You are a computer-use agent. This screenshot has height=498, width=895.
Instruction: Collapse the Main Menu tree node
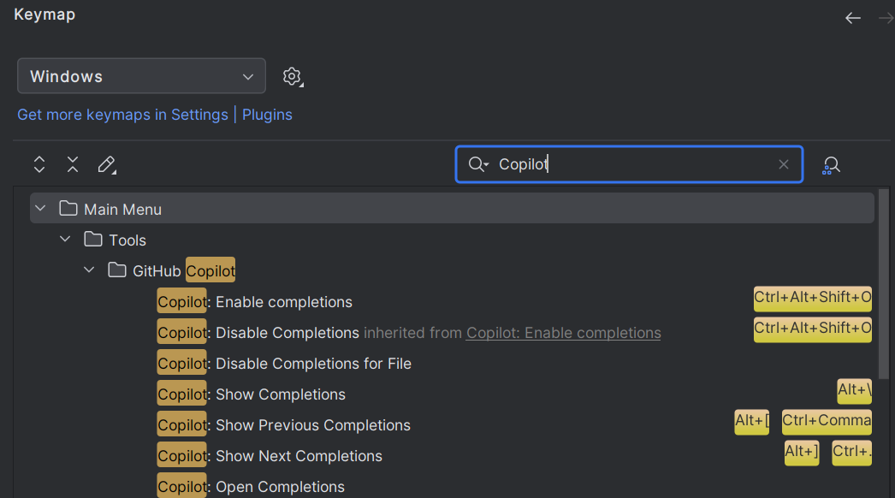pos(40,209)
